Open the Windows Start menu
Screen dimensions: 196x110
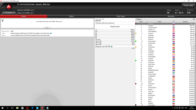click(x=2, y=108)
